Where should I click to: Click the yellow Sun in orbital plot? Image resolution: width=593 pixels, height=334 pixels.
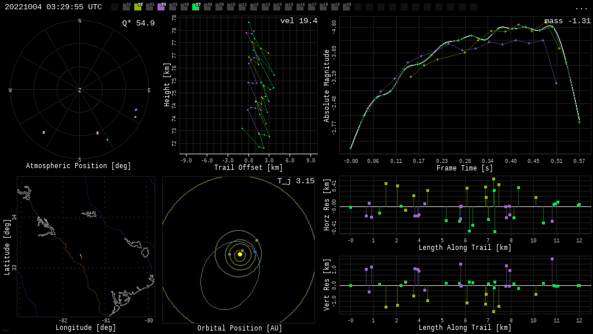tap(240, 254)
